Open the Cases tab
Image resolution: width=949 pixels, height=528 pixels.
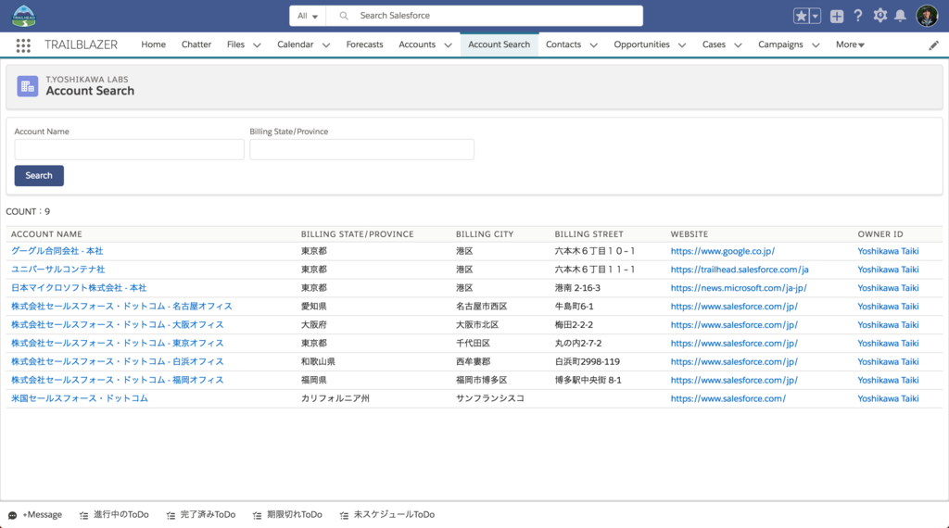pos(714,44)
